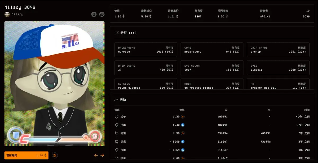
Task: Click the ID value 3049
Action: click(x=306, y=16)
